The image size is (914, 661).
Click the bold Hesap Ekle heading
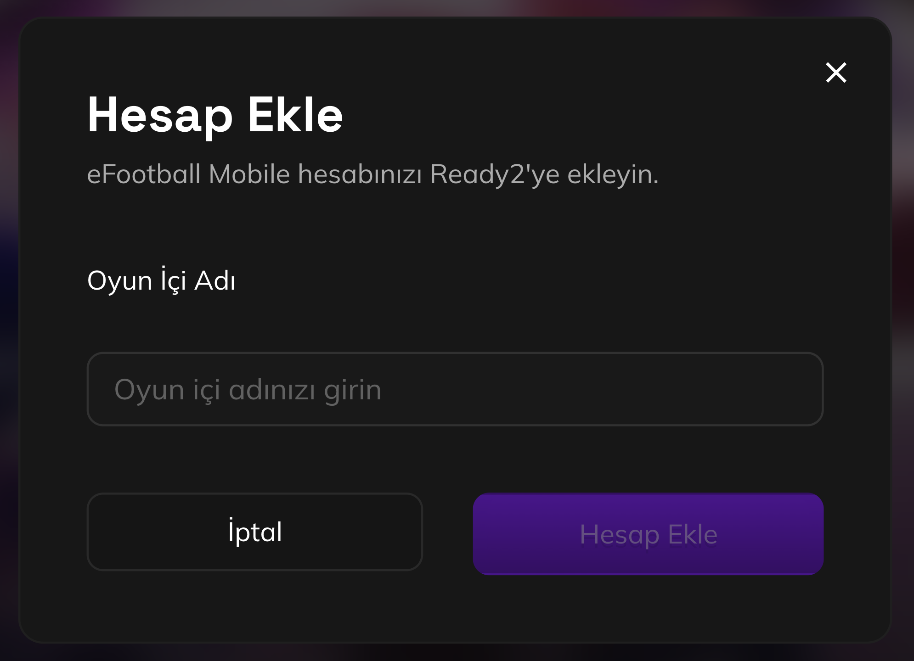coord(215,115)
